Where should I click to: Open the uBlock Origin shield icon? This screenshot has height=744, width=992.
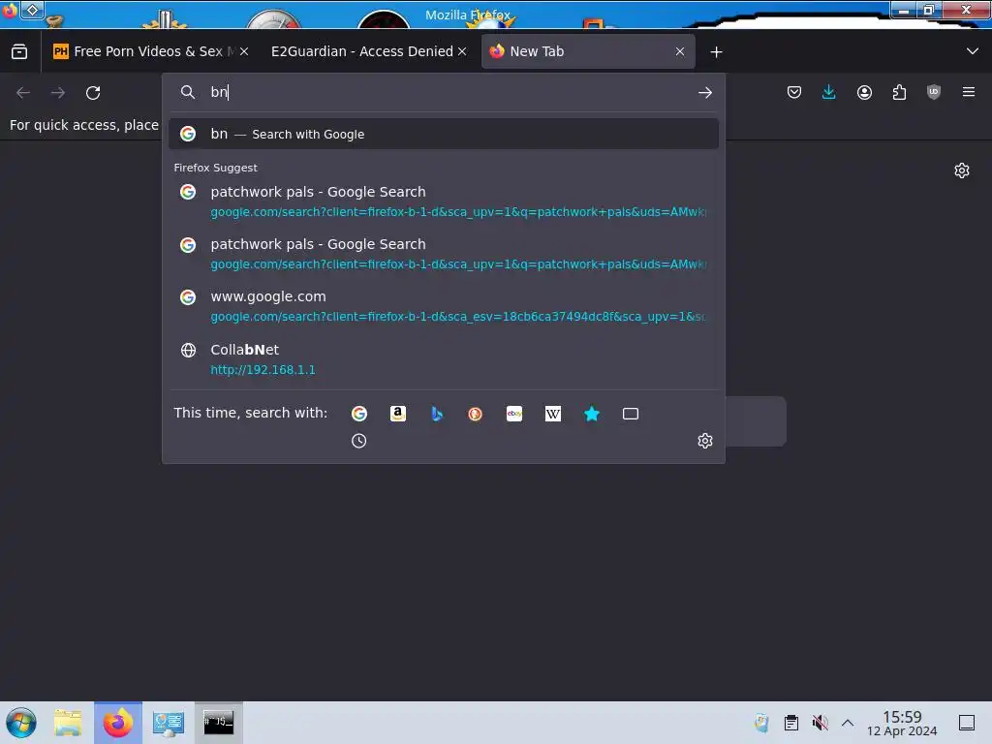tap(934, 92)
